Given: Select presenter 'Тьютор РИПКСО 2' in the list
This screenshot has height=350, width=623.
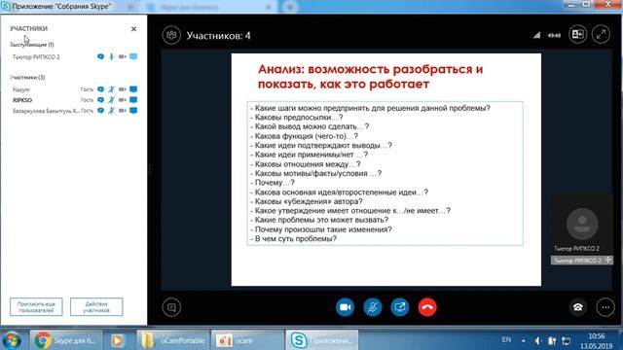Looking at the screenshot, I should [x=36, y=57].
